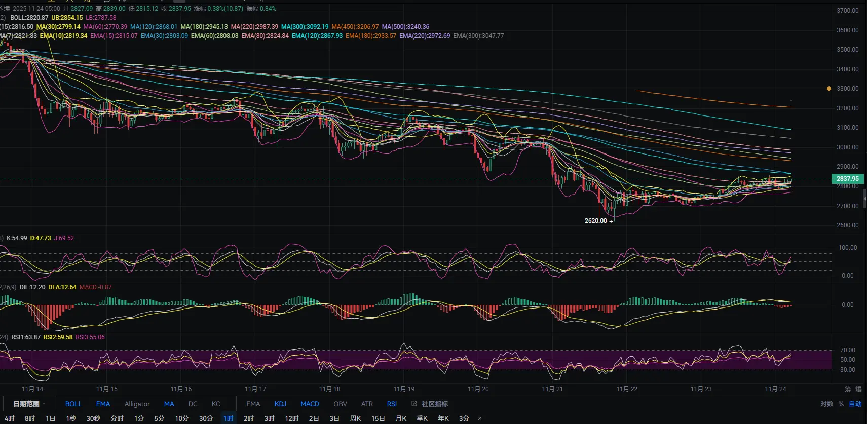Enable the KC indicator
The height and width of the screenshot is (424, 867).
point(216,404)
